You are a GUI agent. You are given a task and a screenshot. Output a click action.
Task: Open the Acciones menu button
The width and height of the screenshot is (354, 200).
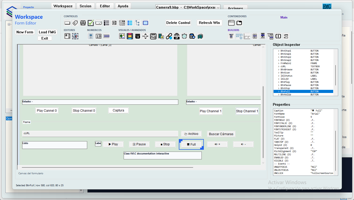[236, 8]
